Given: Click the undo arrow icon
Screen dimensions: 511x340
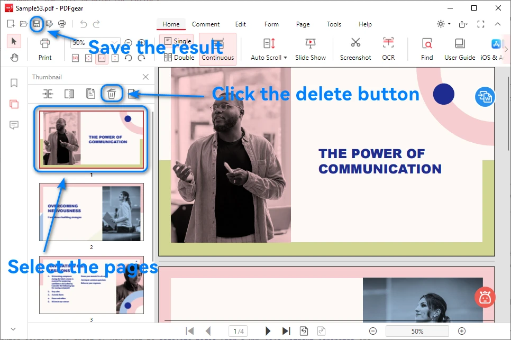Looking at the screenshot, I should pyautogui.click(x=83, y=24).
